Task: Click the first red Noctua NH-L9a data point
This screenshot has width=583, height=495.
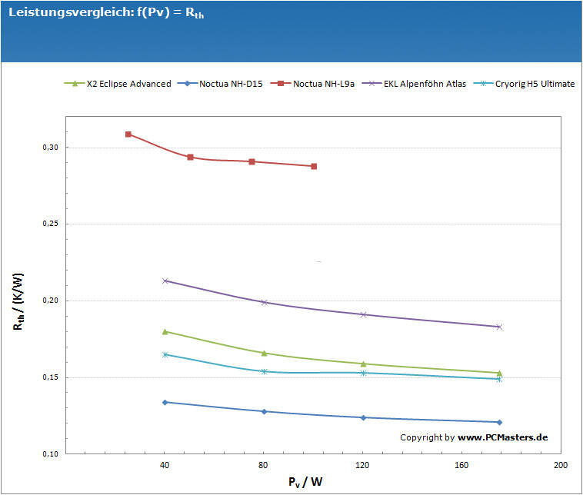Action: coord(128,135)
